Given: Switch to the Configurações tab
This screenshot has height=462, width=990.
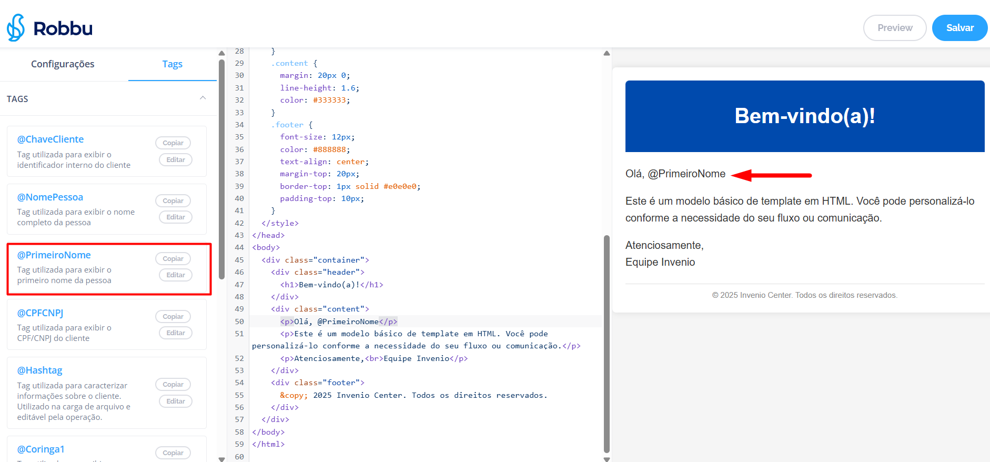Looking at the screenshot, I should [63, 64].
